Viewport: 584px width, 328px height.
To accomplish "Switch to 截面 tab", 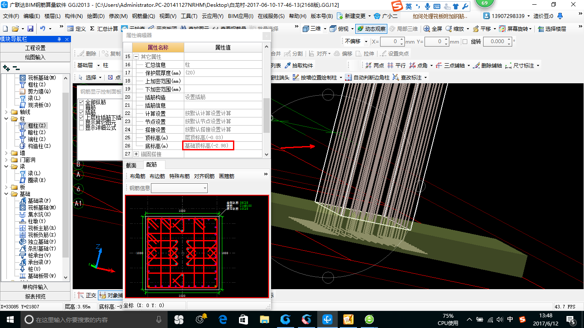I will (131, 165).
